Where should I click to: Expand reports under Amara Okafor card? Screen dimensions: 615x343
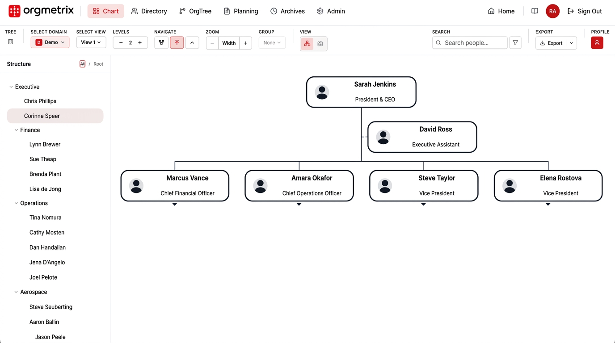pyautogui.click(x=299, y=204)
